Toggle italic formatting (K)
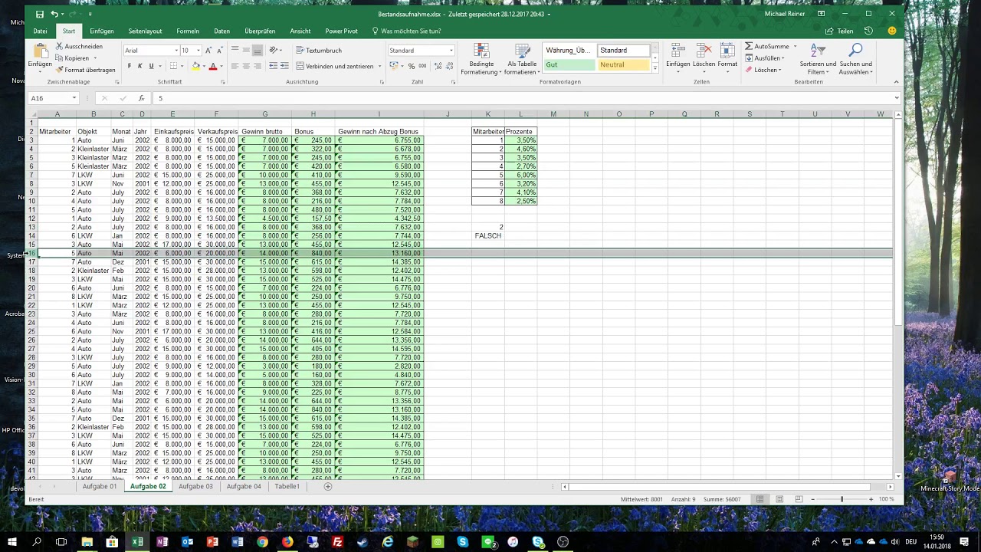Screen dimensions: 981x552 point(140,66)
